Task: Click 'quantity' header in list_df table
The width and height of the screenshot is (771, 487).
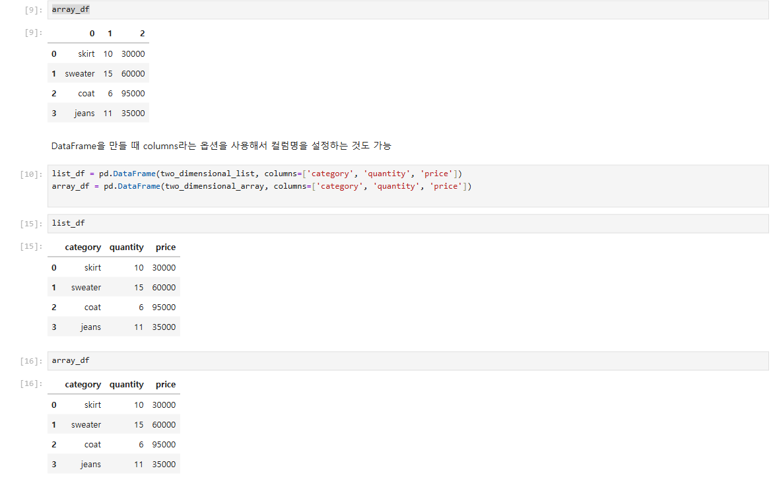Action: [126, 247]
